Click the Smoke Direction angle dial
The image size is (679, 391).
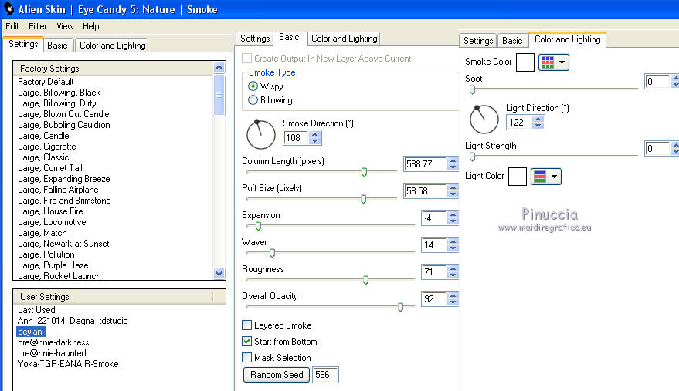tap(261, 134)
